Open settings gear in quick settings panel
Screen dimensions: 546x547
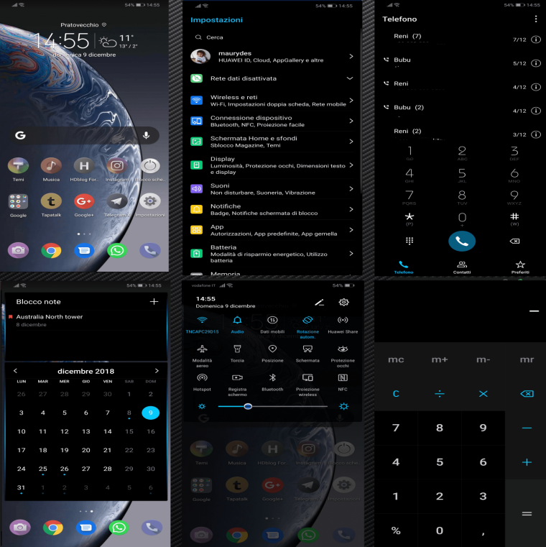click(x=343, y=303)
